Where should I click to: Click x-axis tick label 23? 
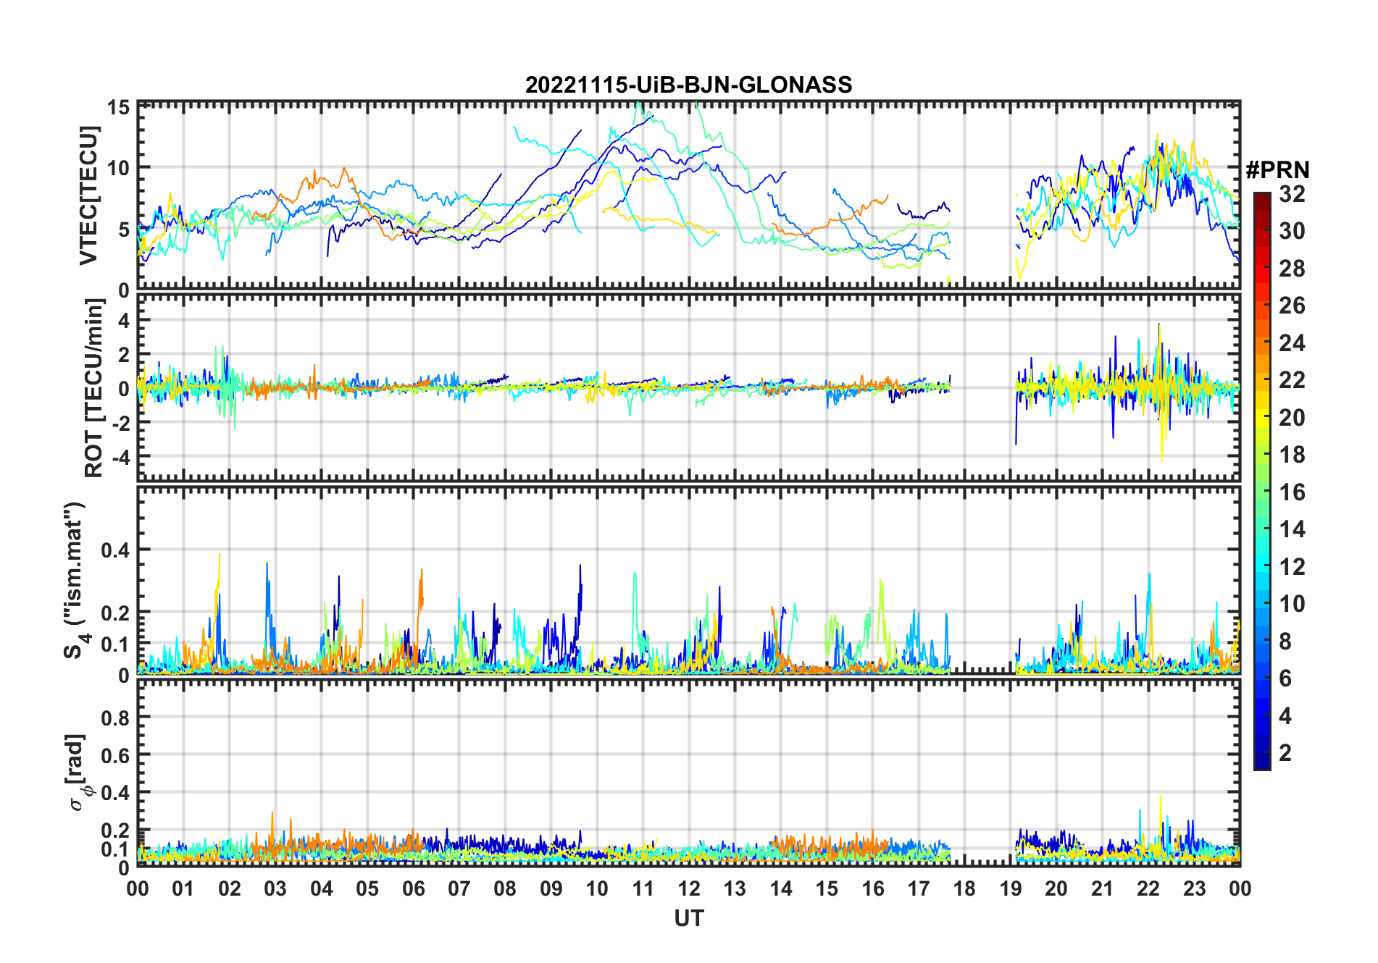click(x=1194, y=888)
